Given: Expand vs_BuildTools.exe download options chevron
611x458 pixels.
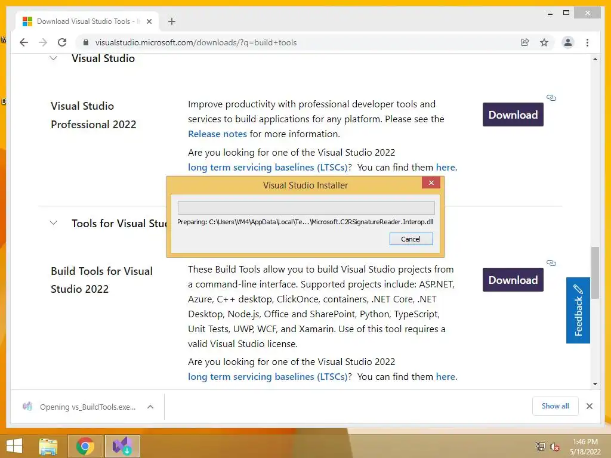Looking at the screenshot, I should [x=150, y=407].
